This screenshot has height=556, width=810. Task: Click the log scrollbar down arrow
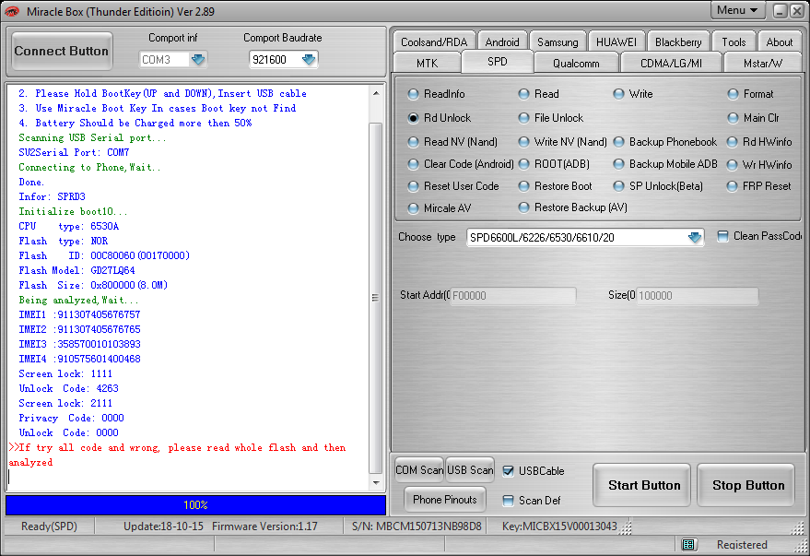pyautogui.click(x=376, y=483)
